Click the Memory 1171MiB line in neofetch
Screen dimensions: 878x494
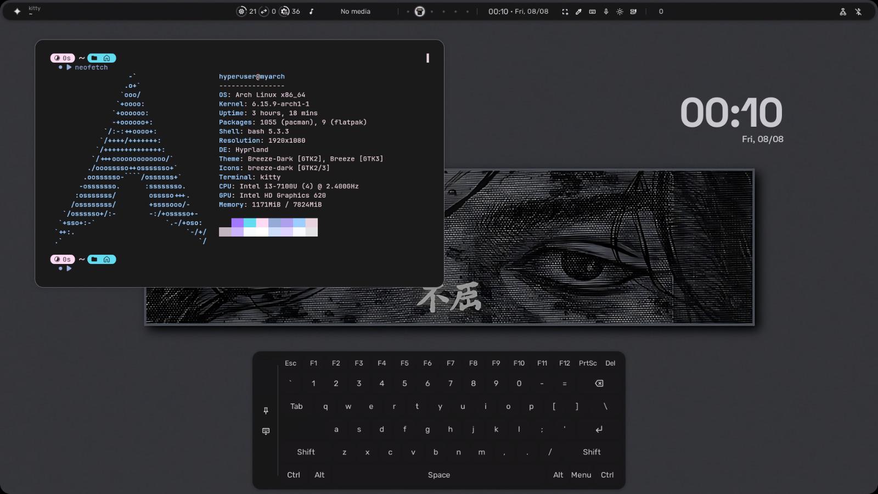coord(271,205)
